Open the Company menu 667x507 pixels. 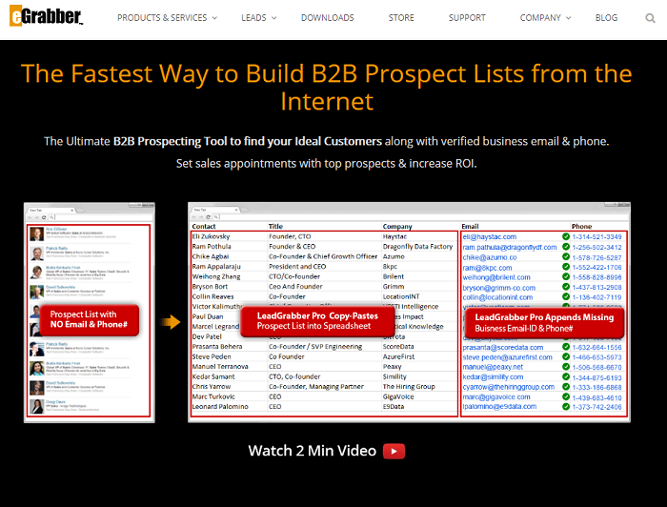[540, 18]
